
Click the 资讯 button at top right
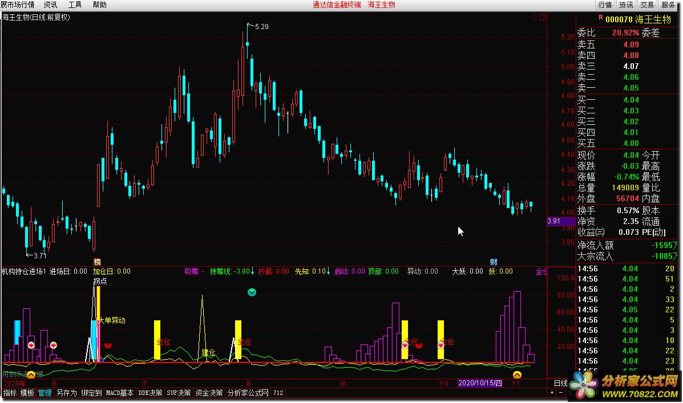click(626, 5)
